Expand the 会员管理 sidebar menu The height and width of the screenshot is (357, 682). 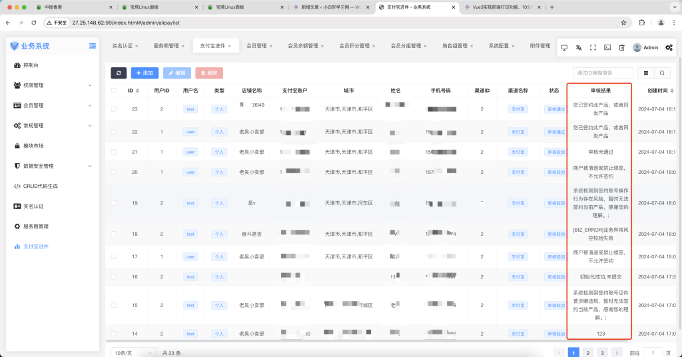52,105
